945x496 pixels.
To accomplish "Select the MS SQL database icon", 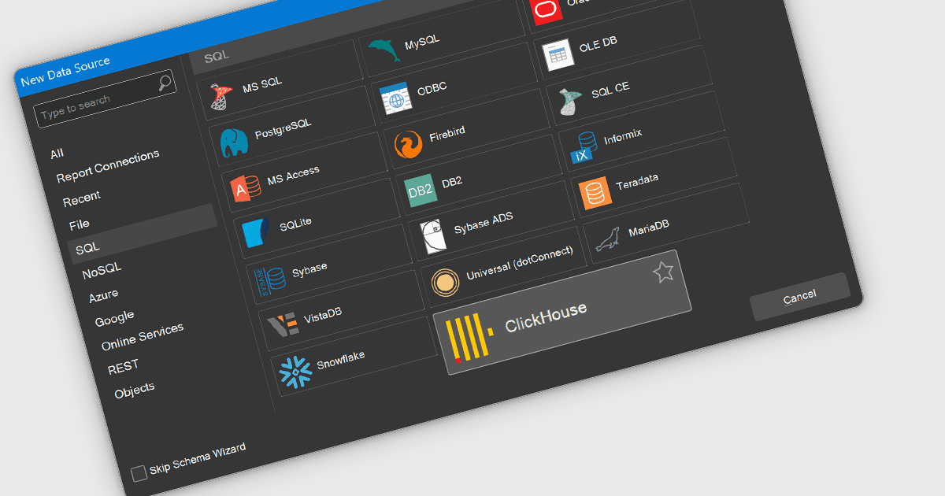I will tap(221, 98).
